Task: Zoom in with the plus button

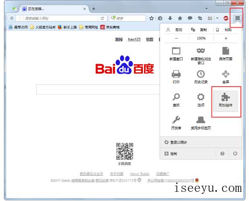Action: [x=226, y=39]
